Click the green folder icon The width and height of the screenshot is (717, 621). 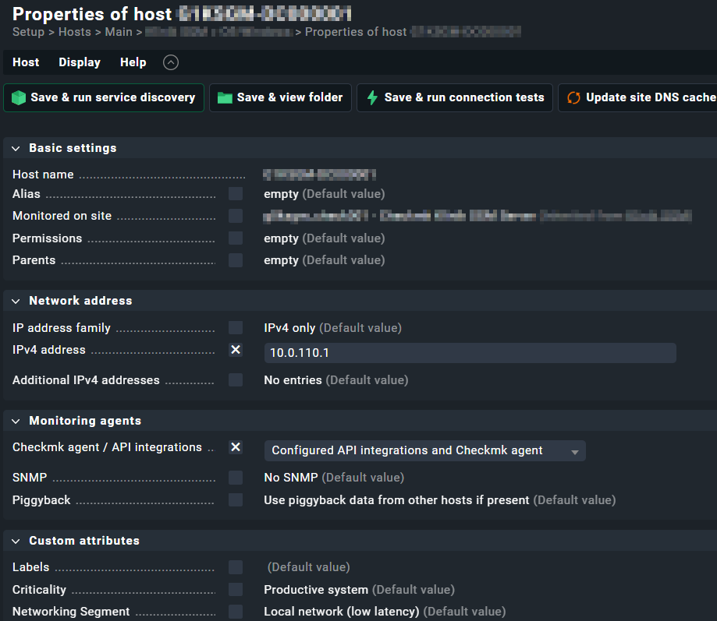point(225,97)
